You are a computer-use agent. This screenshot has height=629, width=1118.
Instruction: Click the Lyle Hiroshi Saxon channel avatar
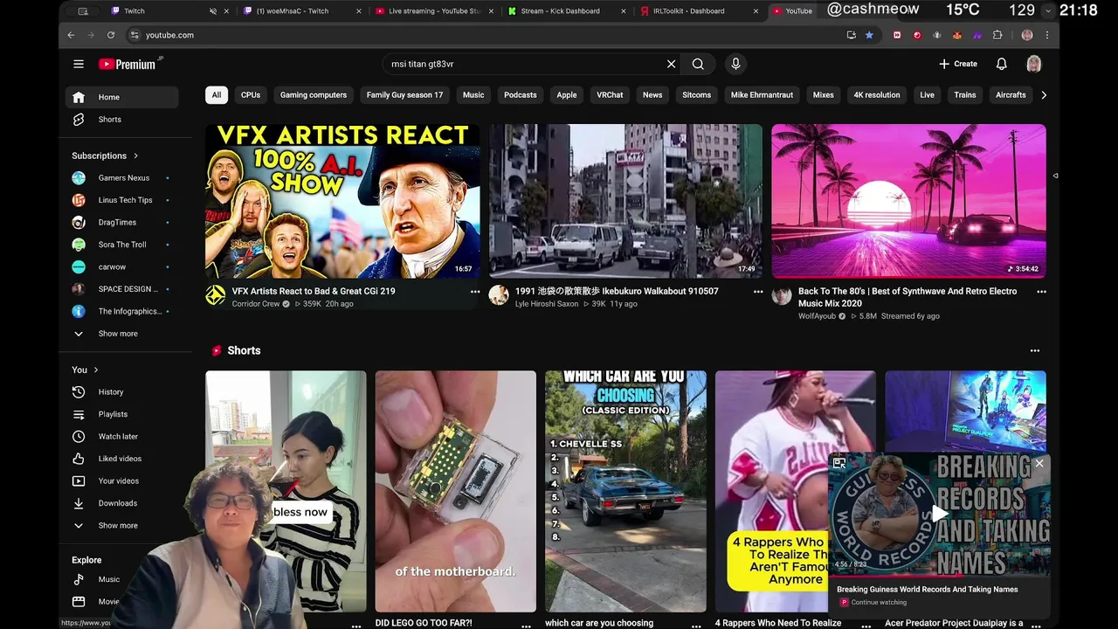pyautogui.click(x=499, y=295)
